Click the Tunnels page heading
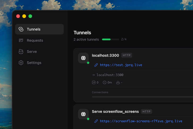 (82, 33)
